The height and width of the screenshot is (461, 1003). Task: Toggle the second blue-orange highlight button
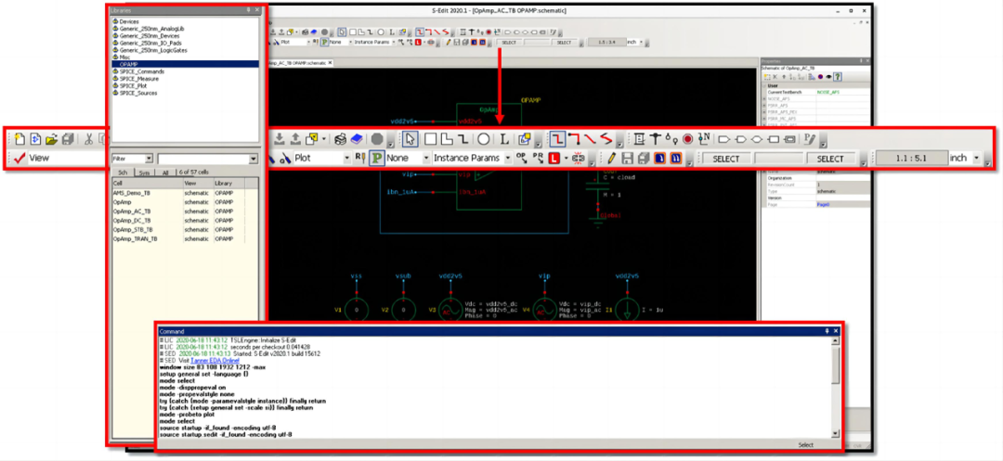click(x=676, y=158)
